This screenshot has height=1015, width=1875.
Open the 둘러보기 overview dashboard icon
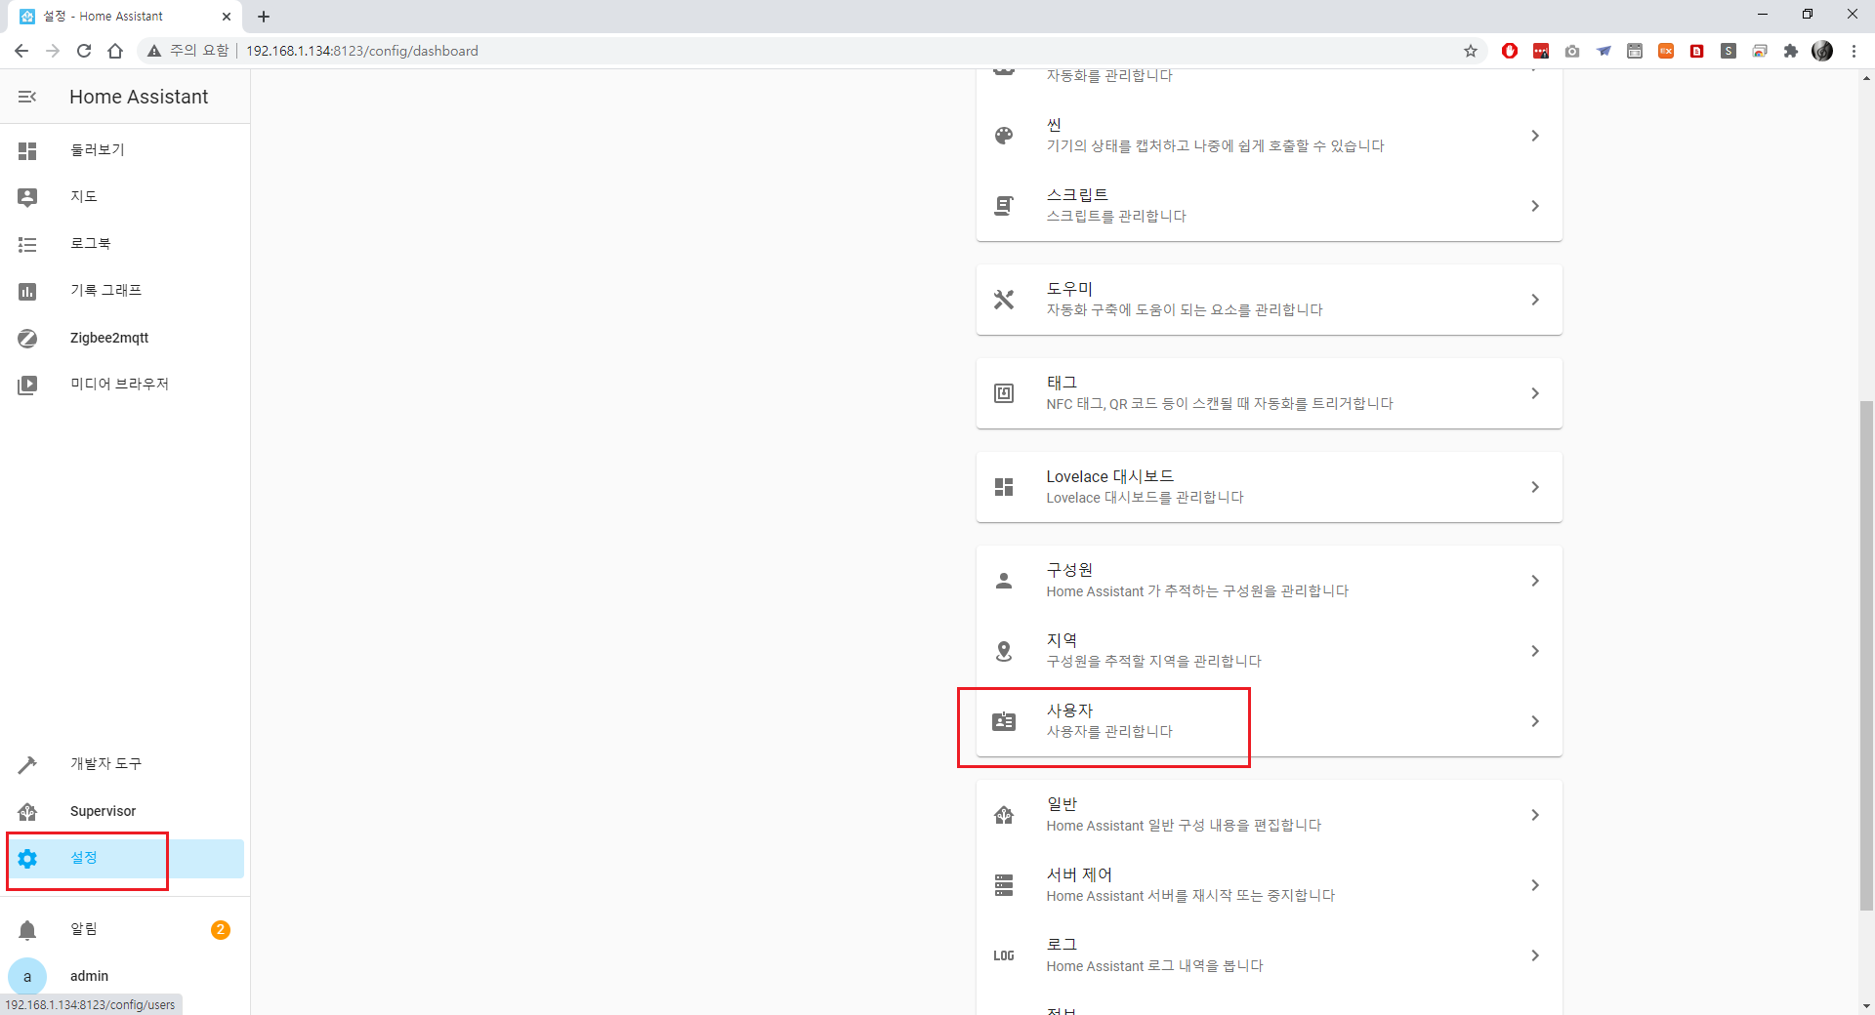click(x=27, y=150)
